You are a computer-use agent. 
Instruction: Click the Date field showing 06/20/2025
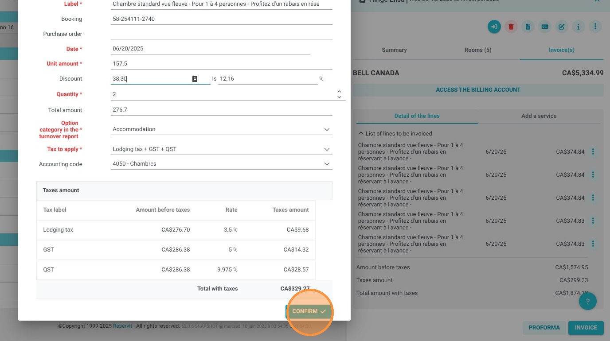(x=211, y=49)
